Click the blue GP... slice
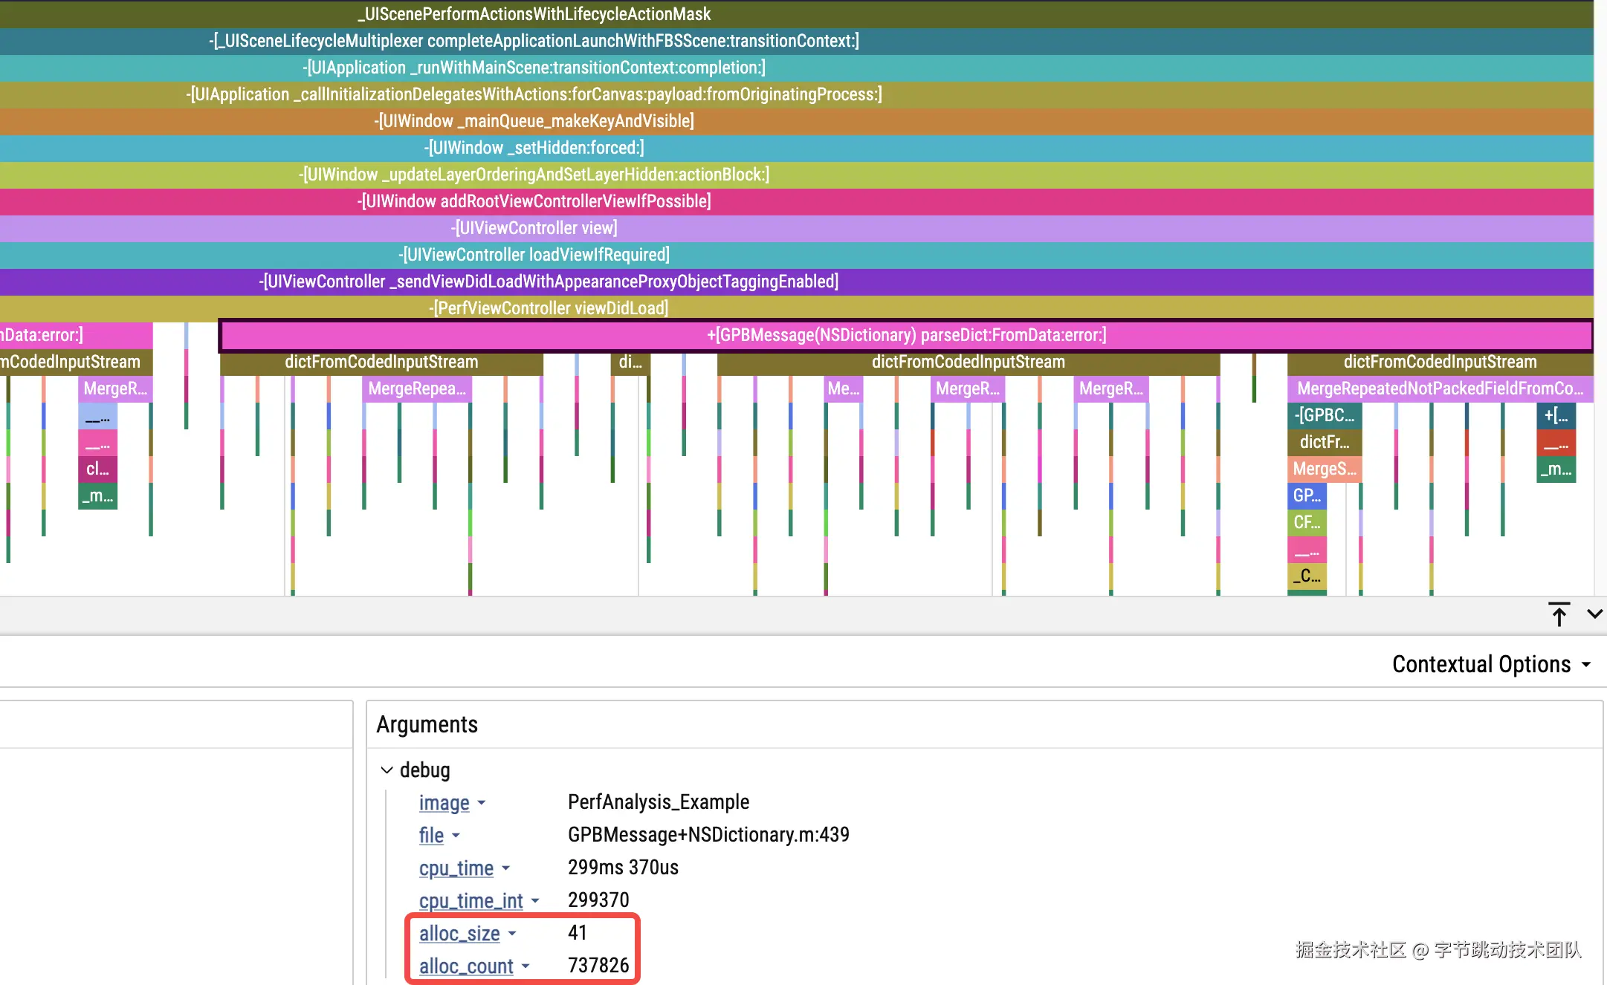 coord(1306,495)
